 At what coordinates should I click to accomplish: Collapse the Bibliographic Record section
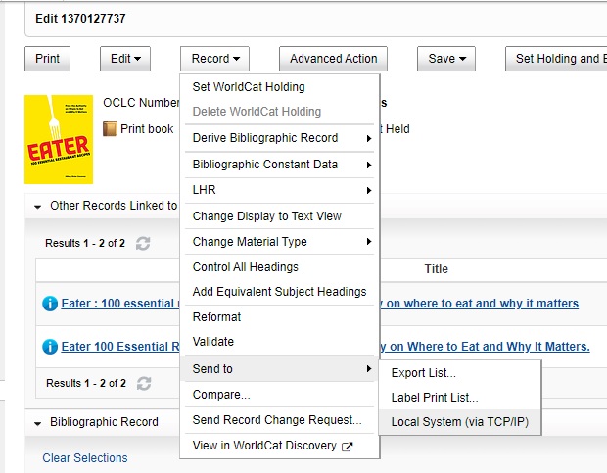[x=37, y=423]
